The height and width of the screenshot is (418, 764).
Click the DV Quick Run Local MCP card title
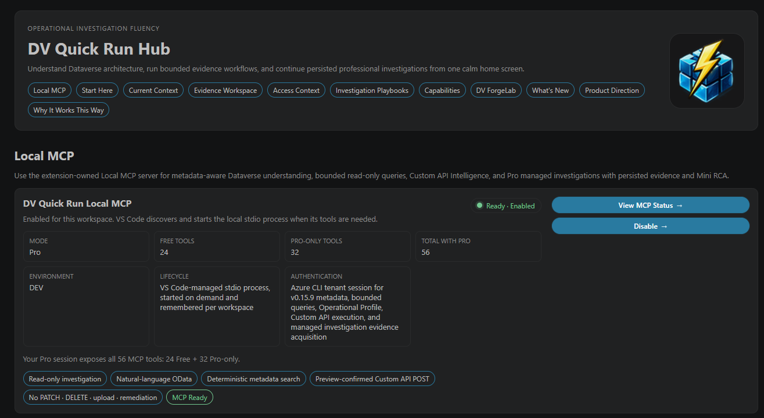tap(77, 203)
